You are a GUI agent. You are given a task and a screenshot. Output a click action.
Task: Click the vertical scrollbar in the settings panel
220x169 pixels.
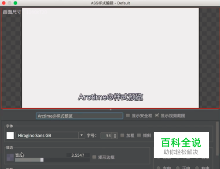218,139
